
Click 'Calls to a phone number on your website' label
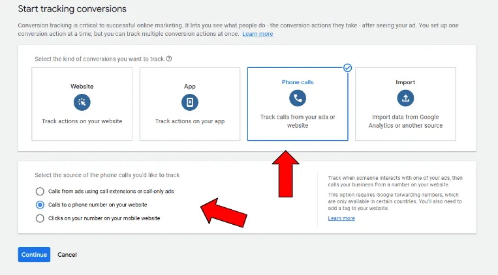point(97,205)
